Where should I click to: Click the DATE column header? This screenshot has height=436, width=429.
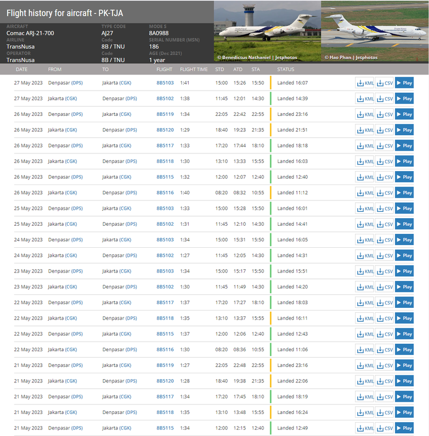[21, 70]
